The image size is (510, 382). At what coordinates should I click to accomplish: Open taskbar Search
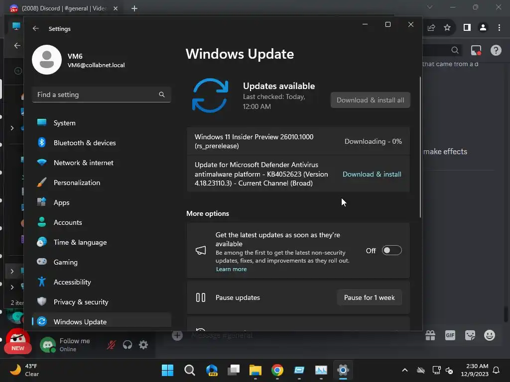pos(190,370)
